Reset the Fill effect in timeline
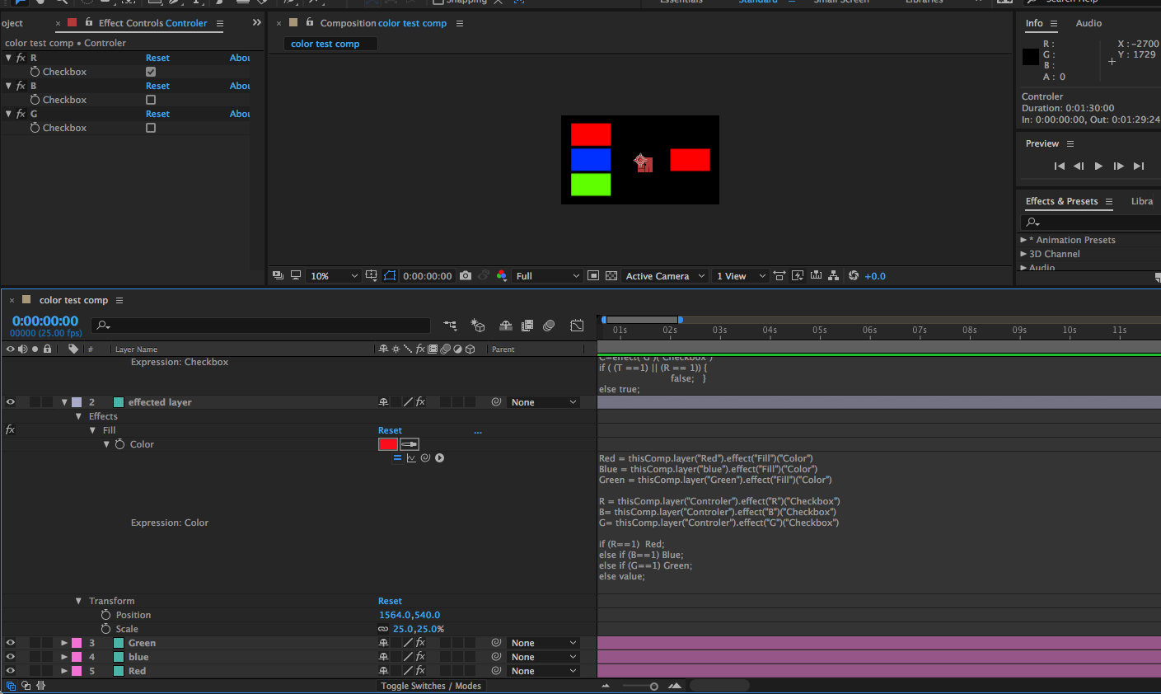The height and width of the screenshot is (694, 1161). [x=390, y=430]
